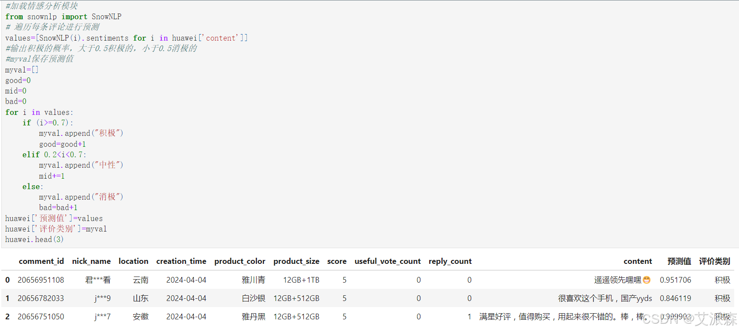The width and height of the screenshot is (739, 332).
Task: Click the row index 1 label
Action: tap(7, 298)
